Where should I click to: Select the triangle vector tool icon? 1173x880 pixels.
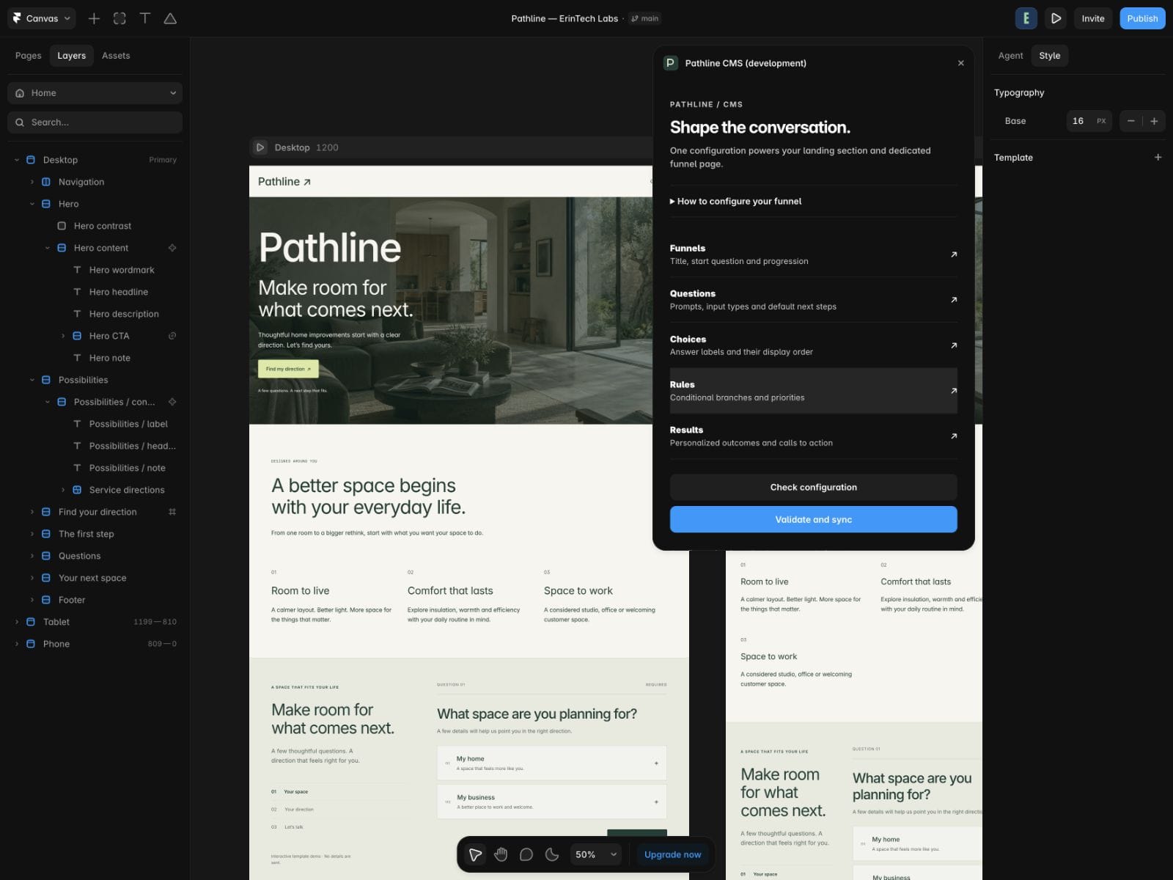coord(170,18)
